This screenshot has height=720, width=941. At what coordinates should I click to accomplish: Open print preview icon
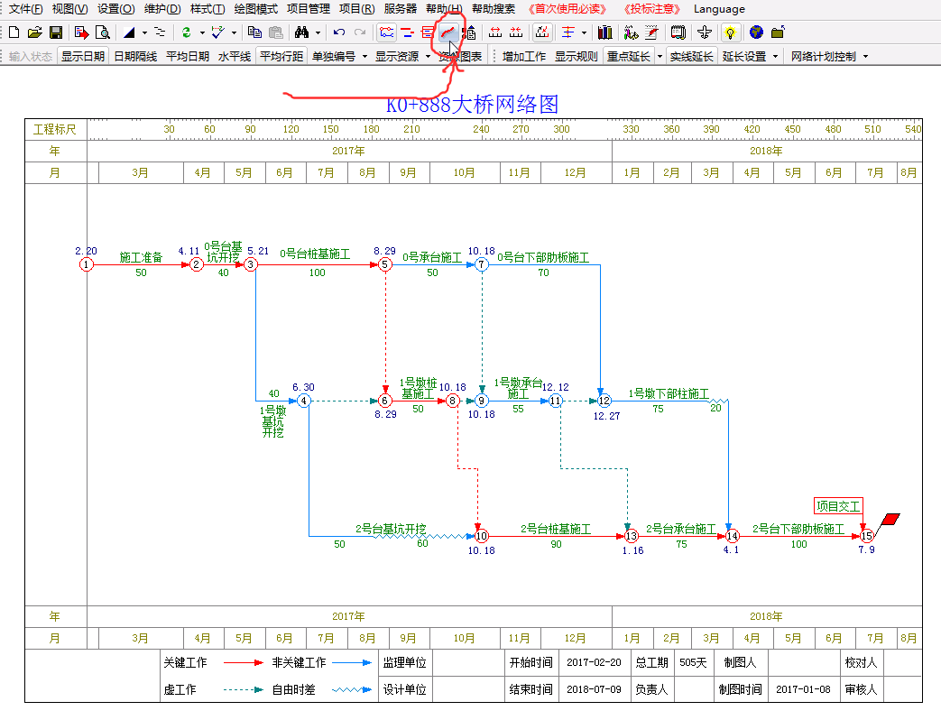coord(103,32)
